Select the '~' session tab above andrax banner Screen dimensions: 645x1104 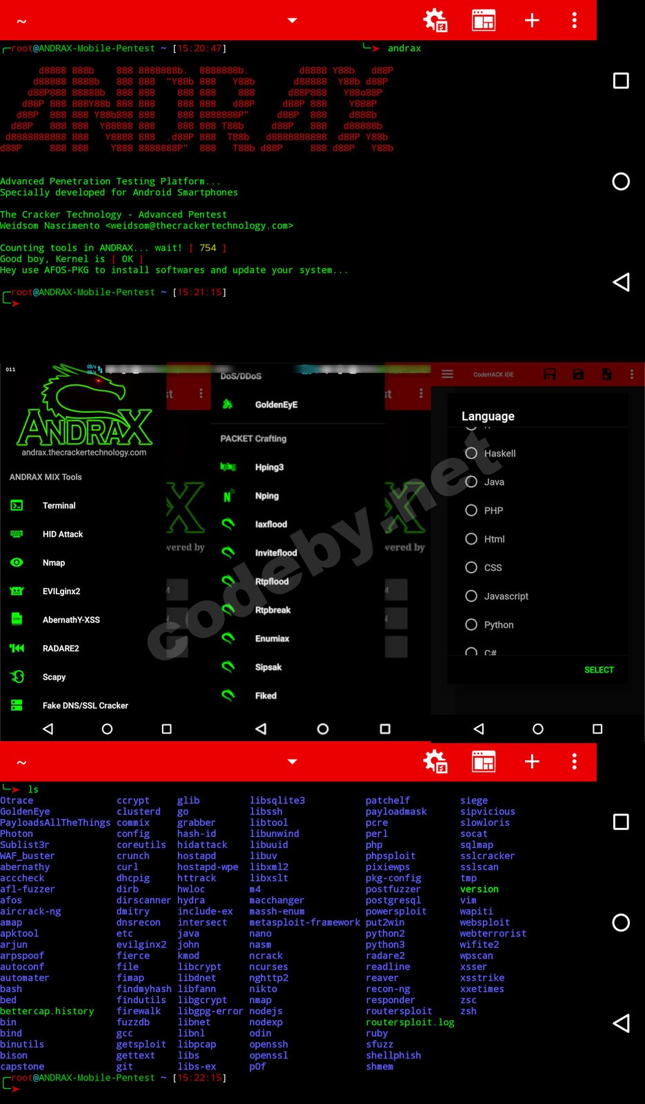[21, 21]
